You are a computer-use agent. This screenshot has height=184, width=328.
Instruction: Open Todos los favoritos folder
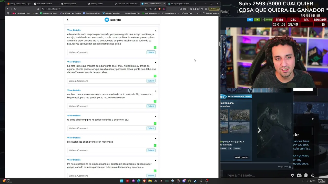(211, 13)
